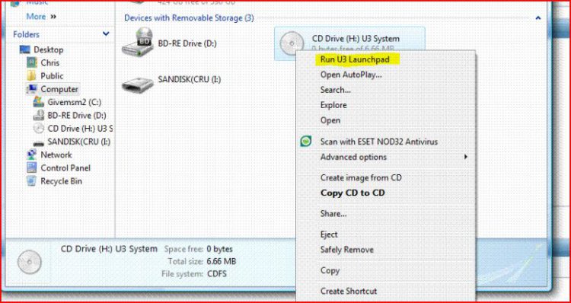Click CD Drive (H:) U3 System label
Image resolution: width=571 pixels, height=303 pixels.
(x=356, y=39)
